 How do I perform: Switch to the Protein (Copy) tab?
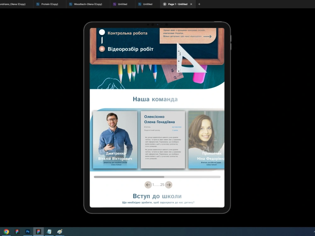50,4
